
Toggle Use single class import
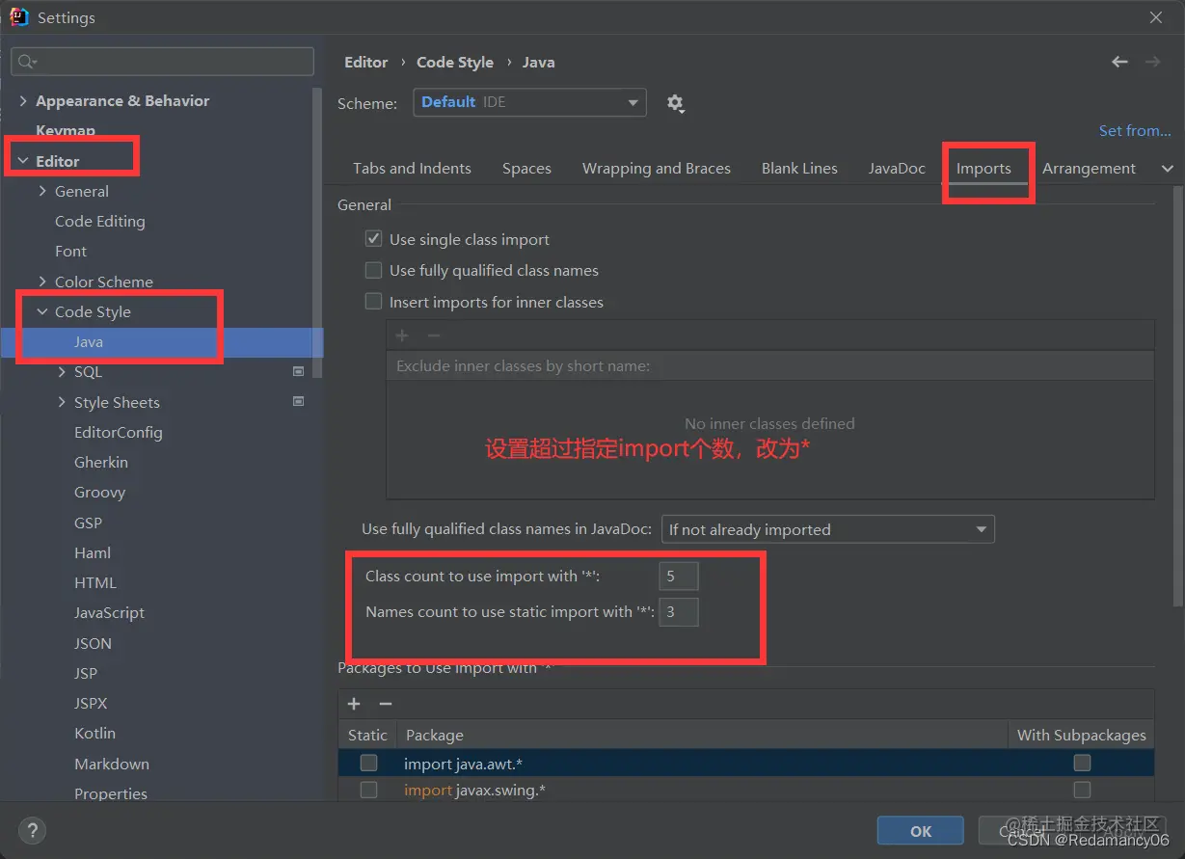coord(374,239)
